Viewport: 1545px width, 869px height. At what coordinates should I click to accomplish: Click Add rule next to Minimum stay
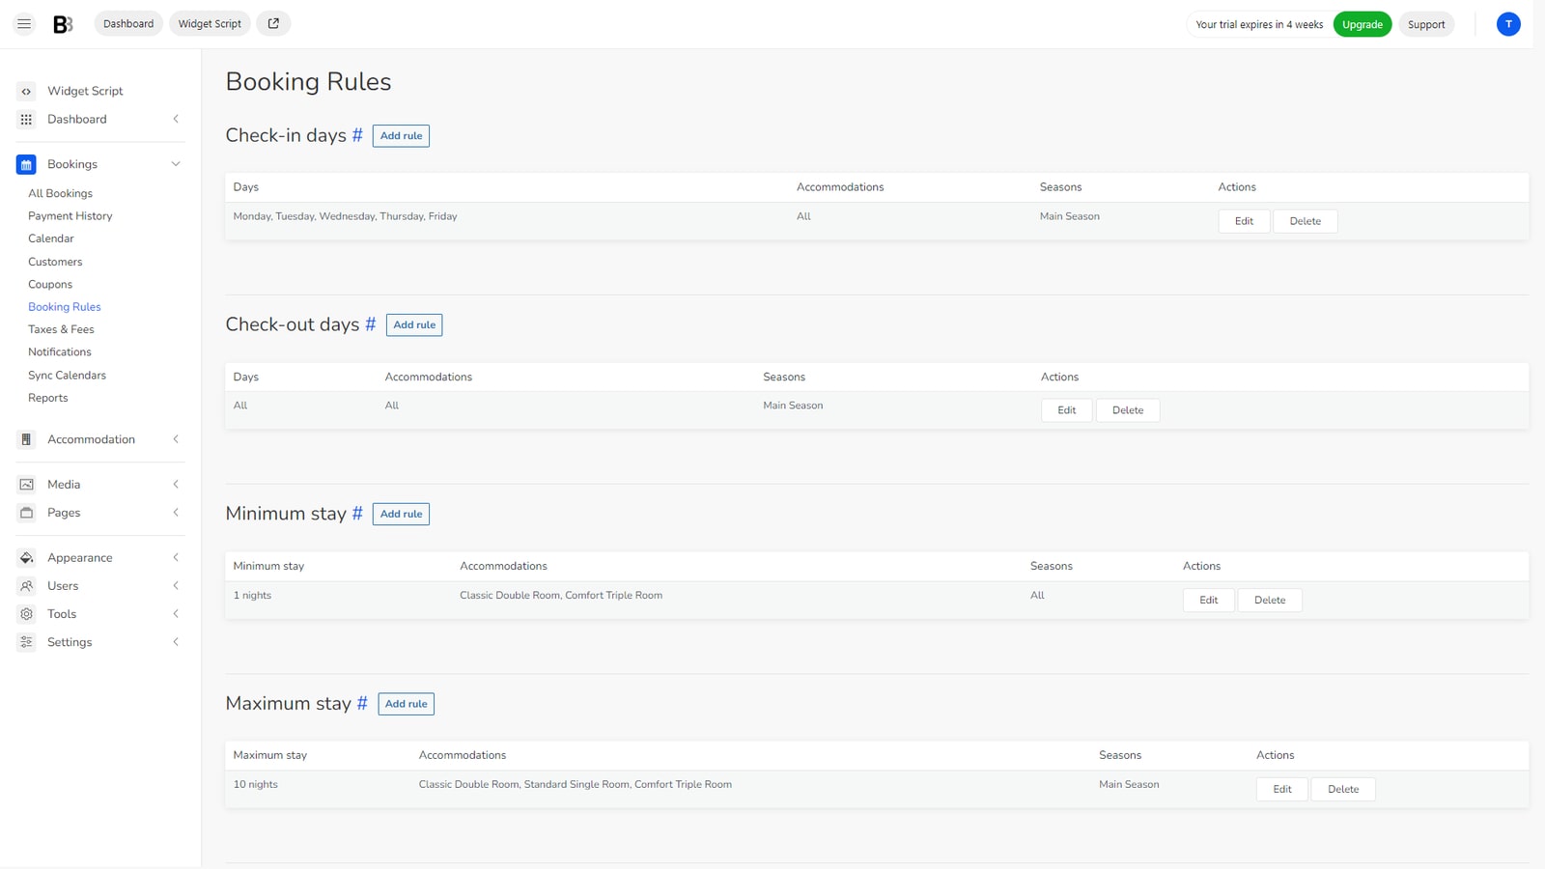[400, 514]
